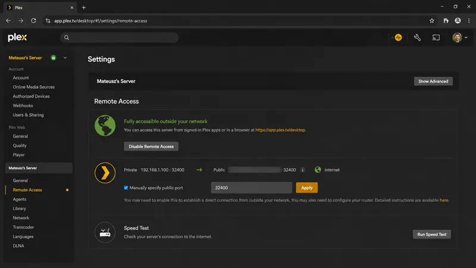Open Authorized Devices
Screen dimensions: 476x268
[x=31, y=96]
